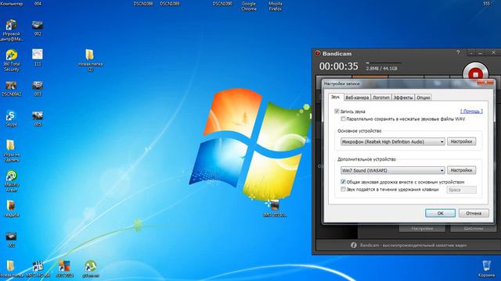
Task: Open Игровой центр@Mail desktop shortcut
Action: [12, 30]
